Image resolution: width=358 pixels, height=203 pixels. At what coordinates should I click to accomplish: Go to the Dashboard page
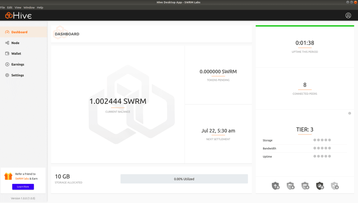pyautogui.click(x=24, y=32)
